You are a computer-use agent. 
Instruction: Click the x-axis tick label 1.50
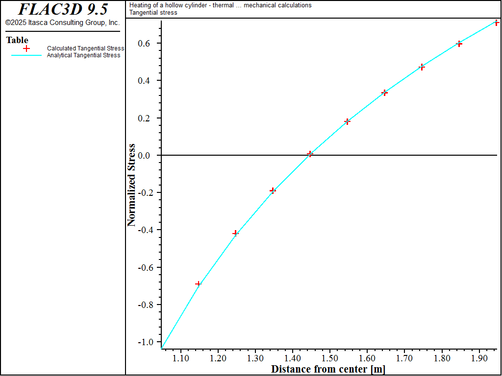coord(330,357)
